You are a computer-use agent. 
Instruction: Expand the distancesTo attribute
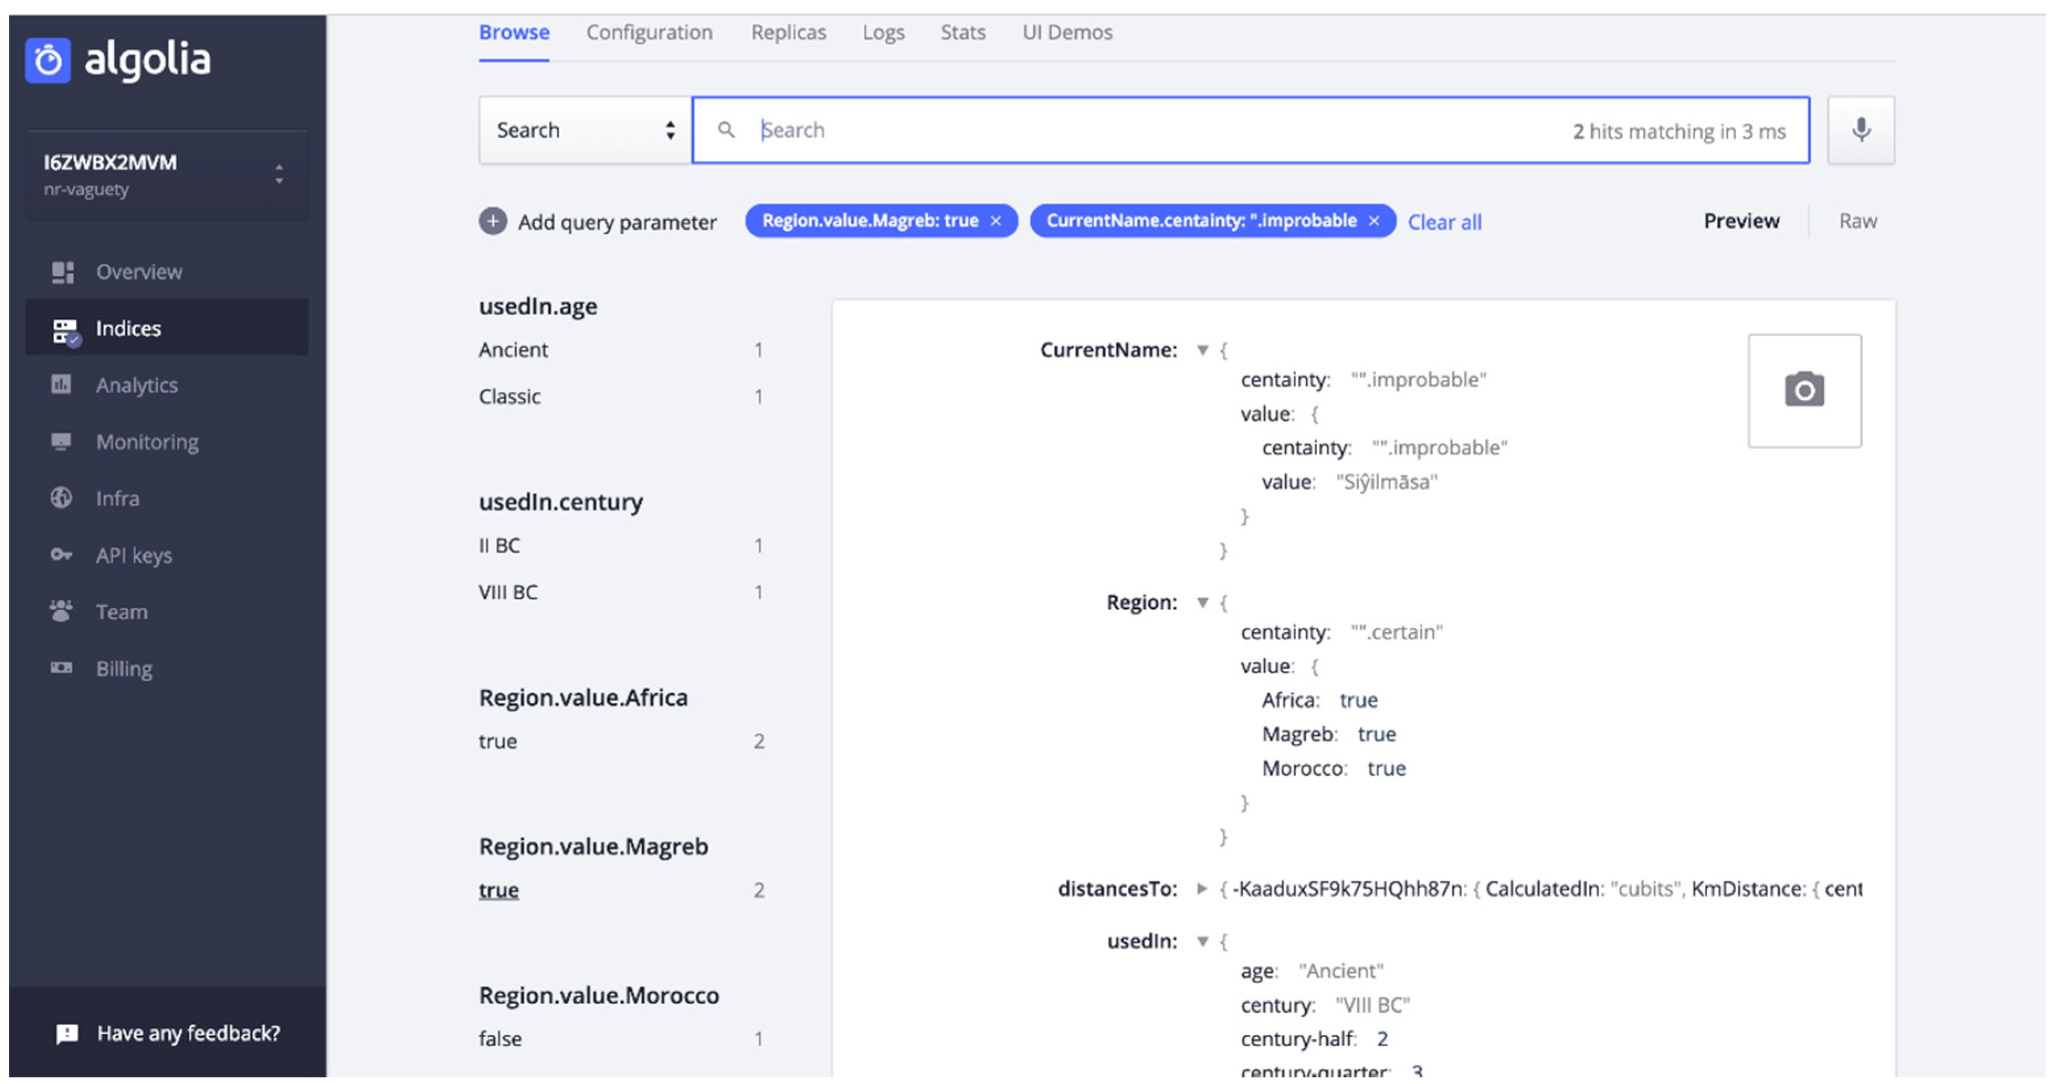click(1201, 888)
